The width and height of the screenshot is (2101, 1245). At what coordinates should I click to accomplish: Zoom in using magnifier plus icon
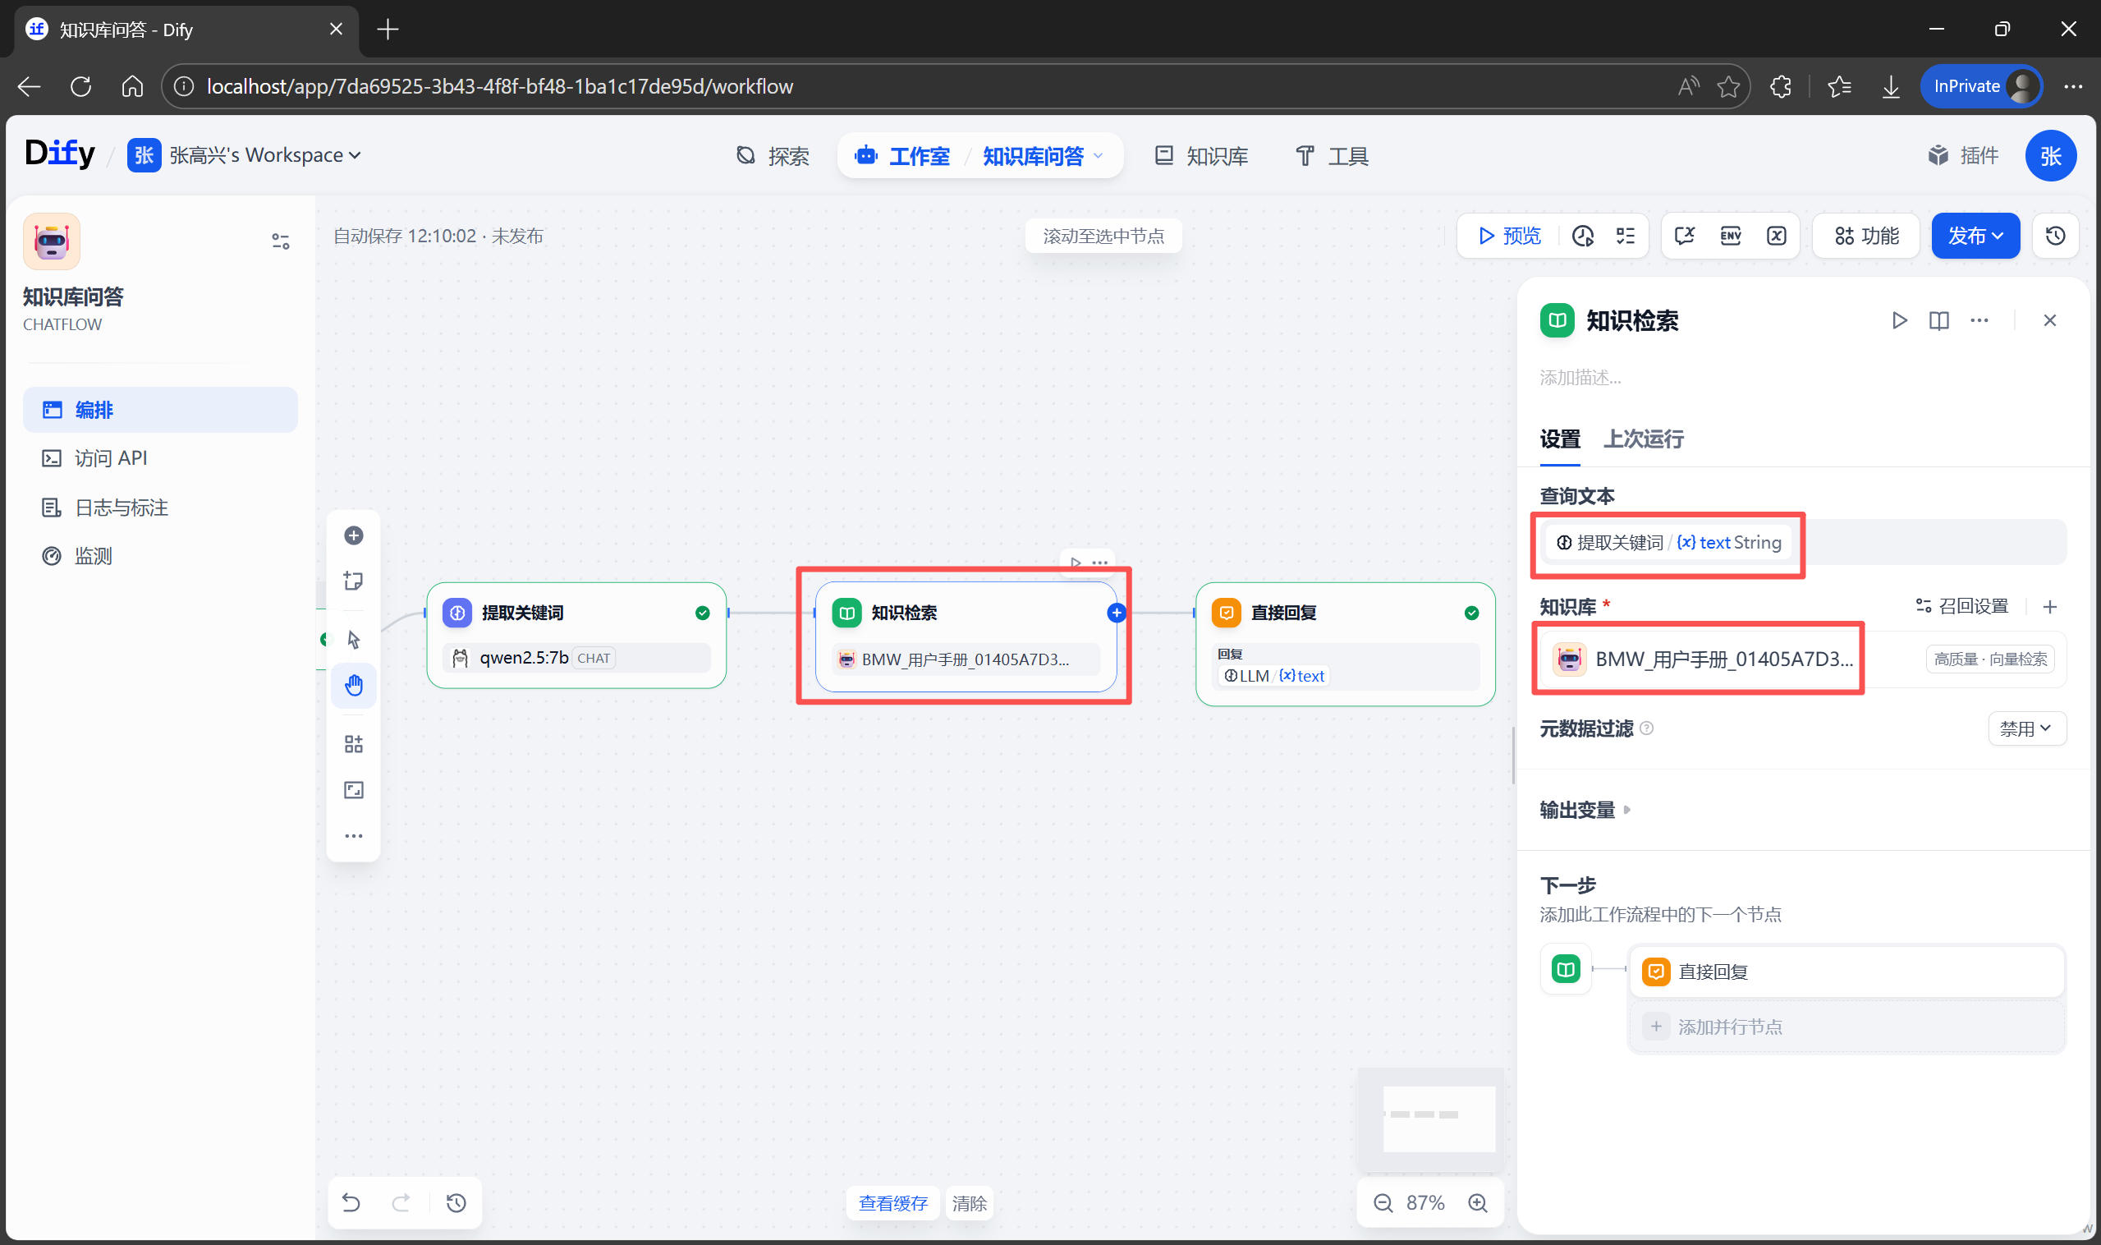pos(1478,1202)
